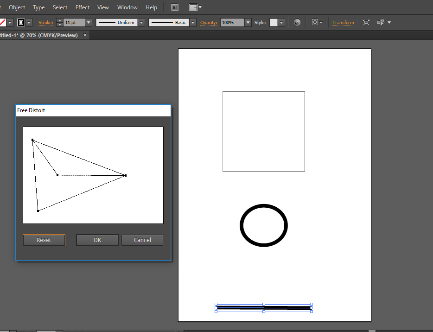Open the Opacity panel via its label
433x332 pixels.
click(x=209, y=22)
